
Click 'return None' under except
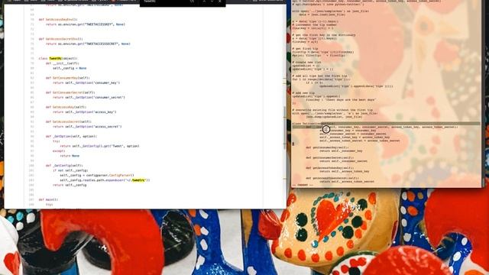[70, 156]
